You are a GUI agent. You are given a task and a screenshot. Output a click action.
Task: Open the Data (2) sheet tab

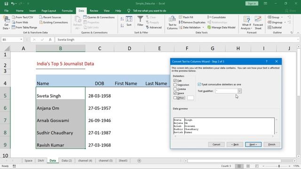click(x=67, y=161)
